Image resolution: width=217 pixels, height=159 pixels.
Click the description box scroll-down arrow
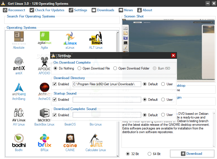pos(214,146)
